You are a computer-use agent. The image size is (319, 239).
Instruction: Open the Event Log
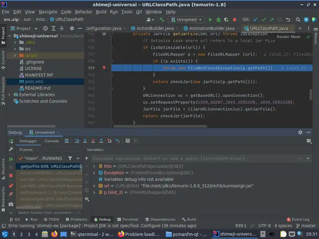pos(298,219)
